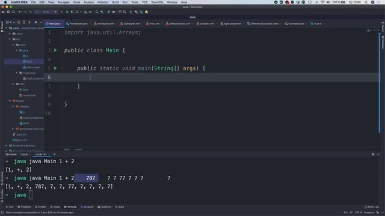This screenshot has height=216, width=385.
Task: Switch to the Main.java editor tab
Action: pyautogui.click(x=54, y=24)
